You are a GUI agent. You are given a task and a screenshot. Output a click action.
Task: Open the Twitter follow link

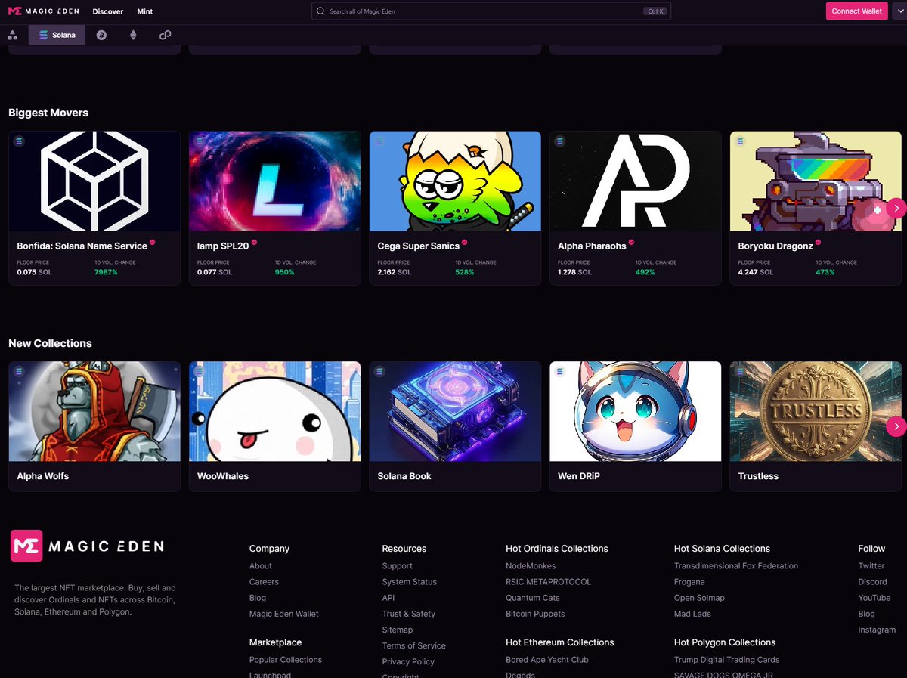click(x=871, y=566)
